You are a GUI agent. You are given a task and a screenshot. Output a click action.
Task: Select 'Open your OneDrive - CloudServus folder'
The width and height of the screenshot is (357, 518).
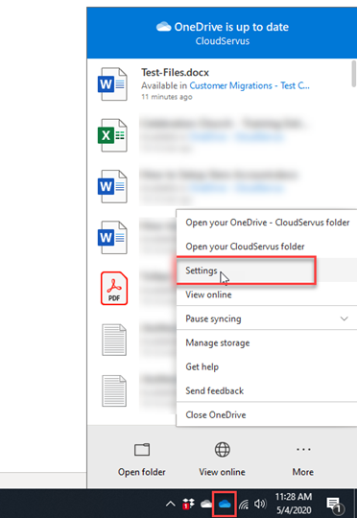(267, 223)
